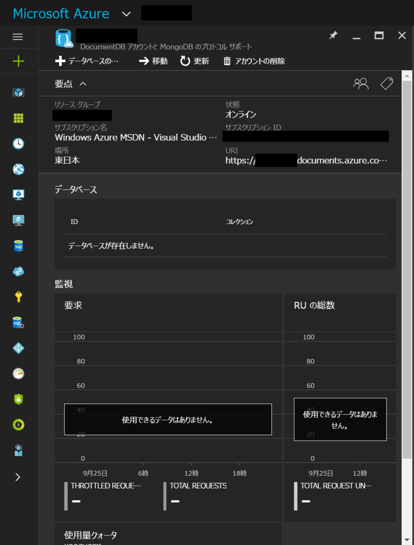Open Monitor gauge icon in sidebar

tap(19, 374)
